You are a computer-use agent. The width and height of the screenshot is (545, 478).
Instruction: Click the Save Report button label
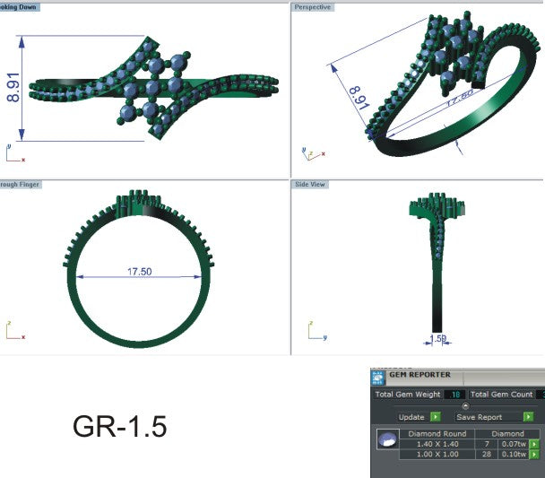(x=479, y=417)
